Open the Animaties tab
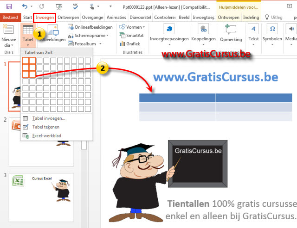297x228 pixels. point(116,18)
